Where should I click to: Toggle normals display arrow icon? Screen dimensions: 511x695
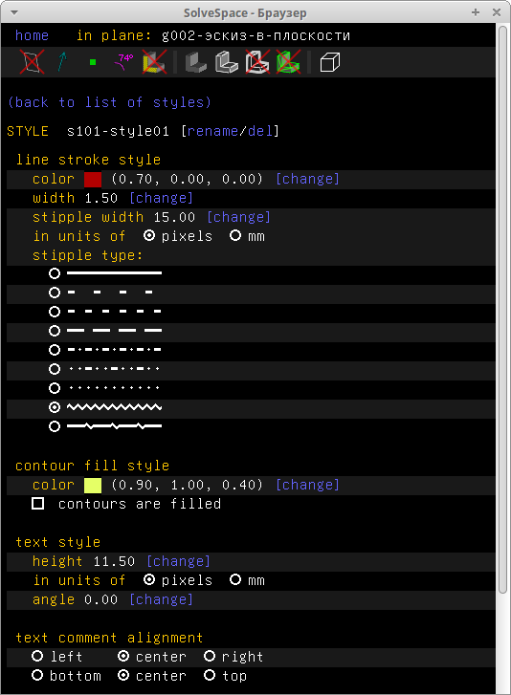62,61
